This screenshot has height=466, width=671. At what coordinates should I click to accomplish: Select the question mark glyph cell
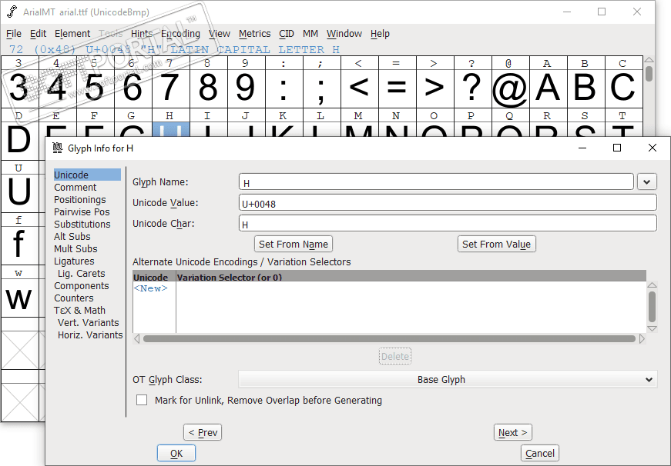(472, 88)
